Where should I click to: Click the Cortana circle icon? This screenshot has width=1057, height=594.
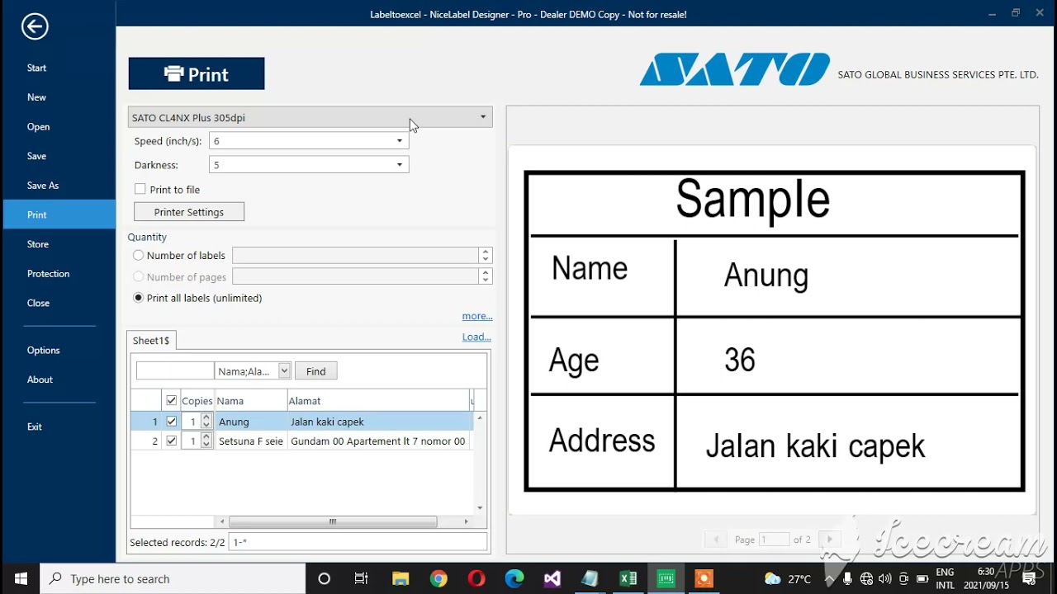pyautogui.click(x=324, y=578)
